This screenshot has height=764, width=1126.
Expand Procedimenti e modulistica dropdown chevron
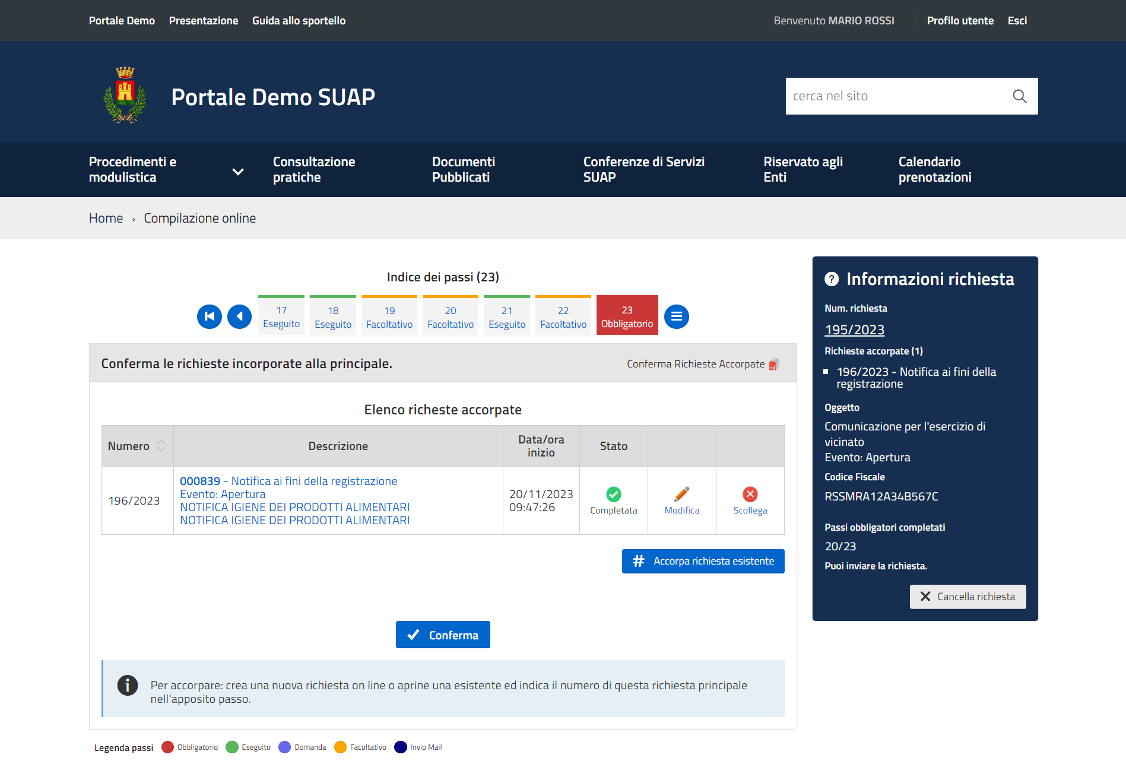tap(238, 172)
